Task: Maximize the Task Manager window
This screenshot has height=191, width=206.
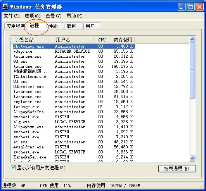Action: coord(190,7)
